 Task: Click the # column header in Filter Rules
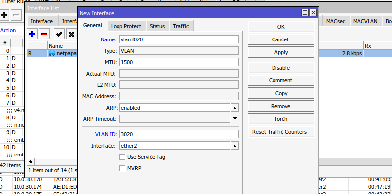coord(5,44)
